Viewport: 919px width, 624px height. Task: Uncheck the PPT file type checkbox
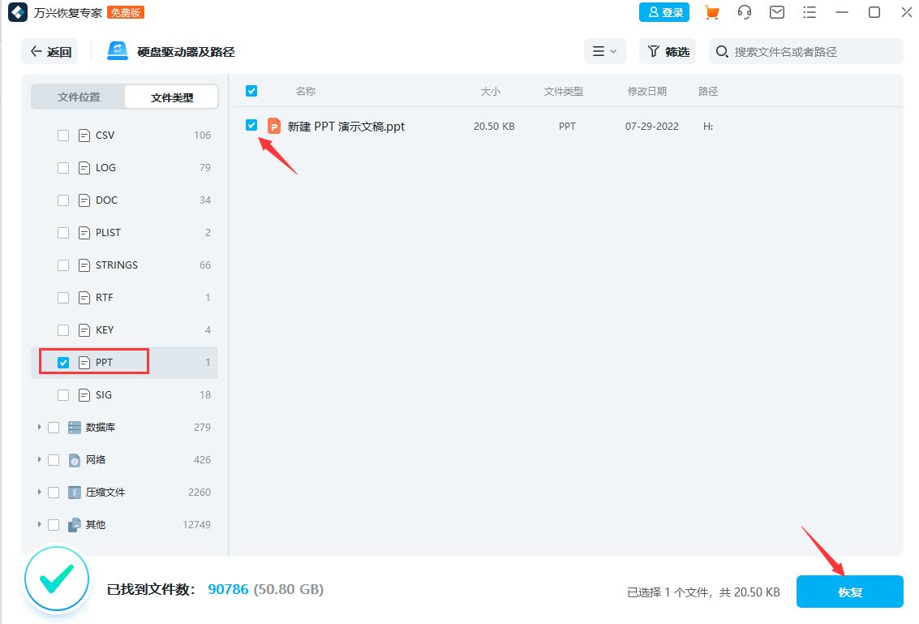[x=63, y=362]
